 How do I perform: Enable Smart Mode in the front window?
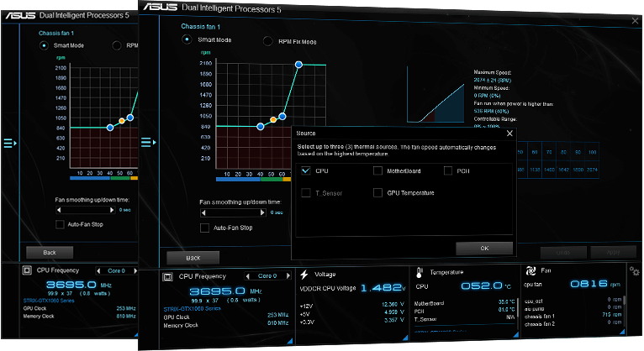point(187,39)
